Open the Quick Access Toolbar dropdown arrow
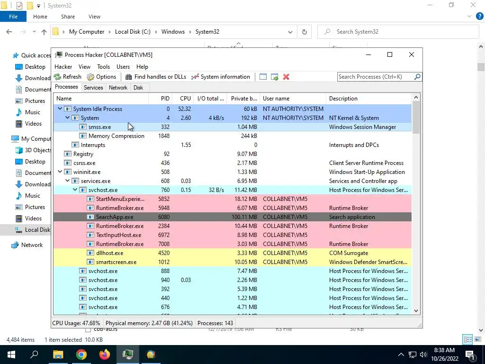This screenshot has width=485, height=364. click(38, 6)
